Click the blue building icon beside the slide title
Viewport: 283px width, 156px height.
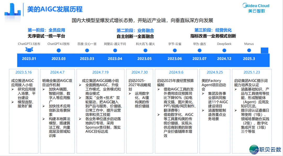tap(13, 10)
